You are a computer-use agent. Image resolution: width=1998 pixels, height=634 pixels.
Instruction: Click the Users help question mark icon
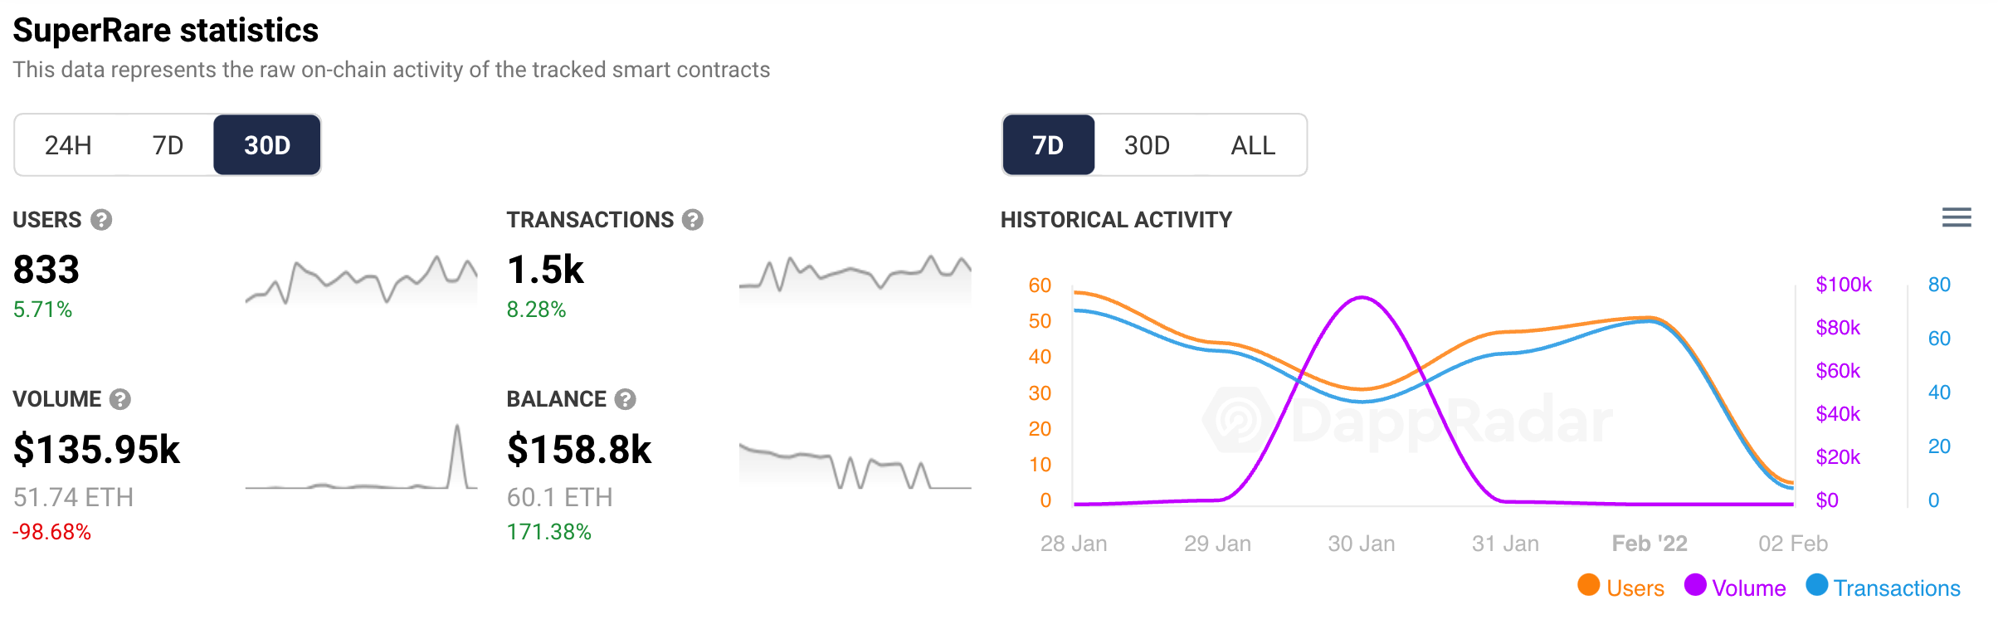coord(101,220)
